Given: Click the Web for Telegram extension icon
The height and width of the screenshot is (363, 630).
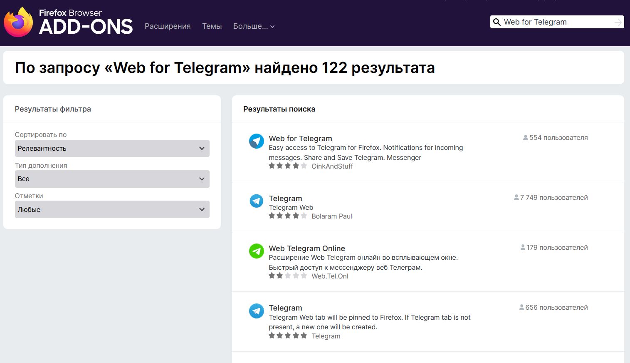Looking at the screenshot, I should click(x=256, y=141).
